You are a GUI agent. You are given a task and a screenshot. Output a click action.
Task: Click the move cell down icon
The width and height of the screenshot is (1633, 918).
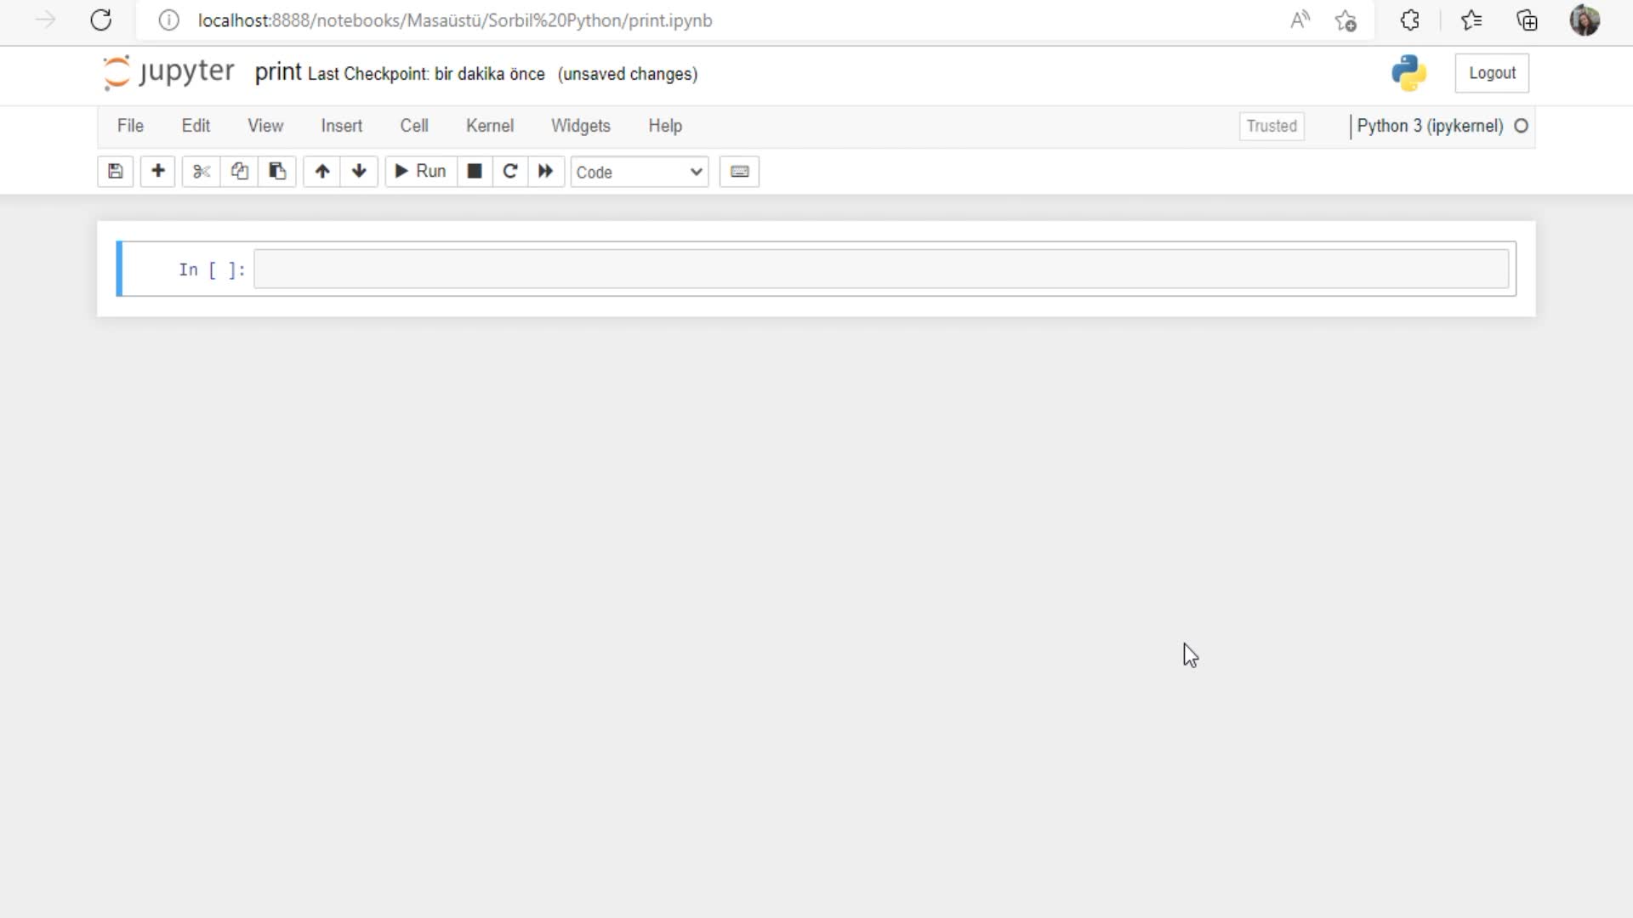(359, 172)
